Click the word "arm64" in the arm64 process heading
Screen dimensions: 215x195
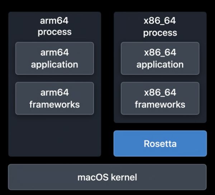[54, 20]
